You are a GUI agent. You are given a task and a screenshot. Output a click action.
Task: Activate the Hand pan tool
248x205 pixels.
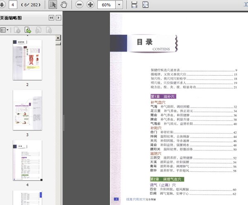click(x=64, y=5)
